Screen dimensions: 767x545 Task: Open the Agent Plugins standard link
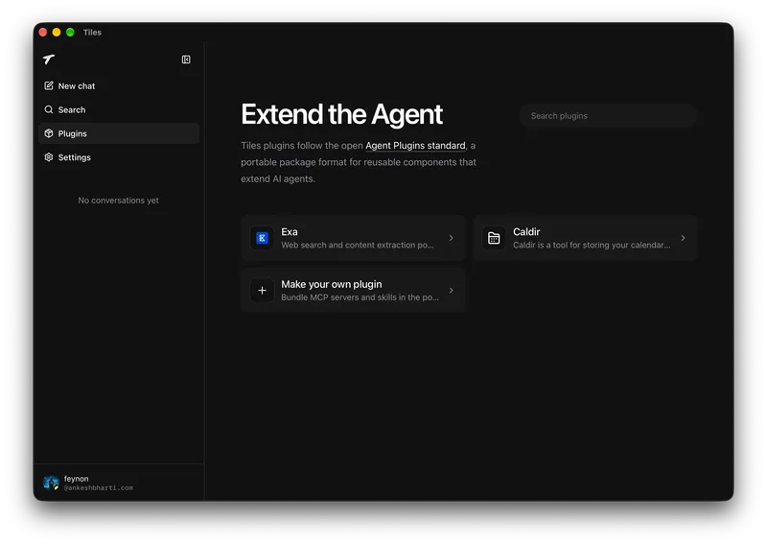pyautogui.click(x=415, y=146)
